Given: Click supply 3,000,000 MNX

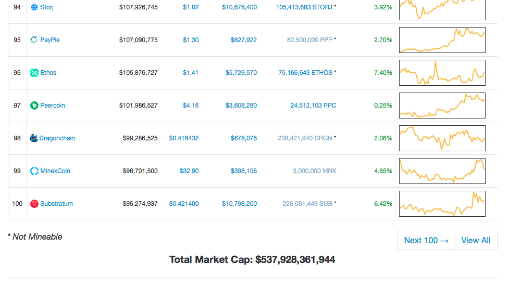Looking at the screenshot, I should coord(315,170).
